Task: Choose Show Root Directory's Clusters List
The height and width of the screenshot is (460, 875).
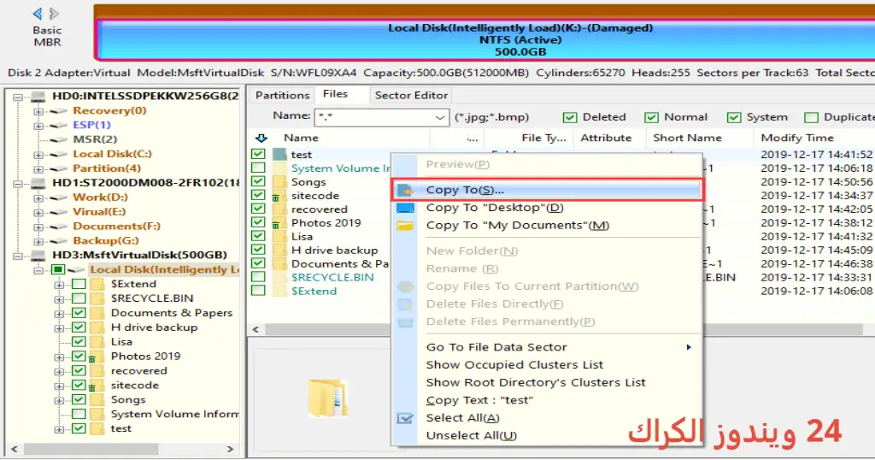Action: coord(547,383)
